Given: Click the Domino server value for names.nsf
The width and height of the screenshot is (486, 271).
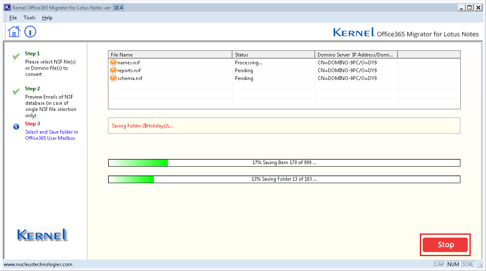Looking at the screenshot, I should (347, 63).
